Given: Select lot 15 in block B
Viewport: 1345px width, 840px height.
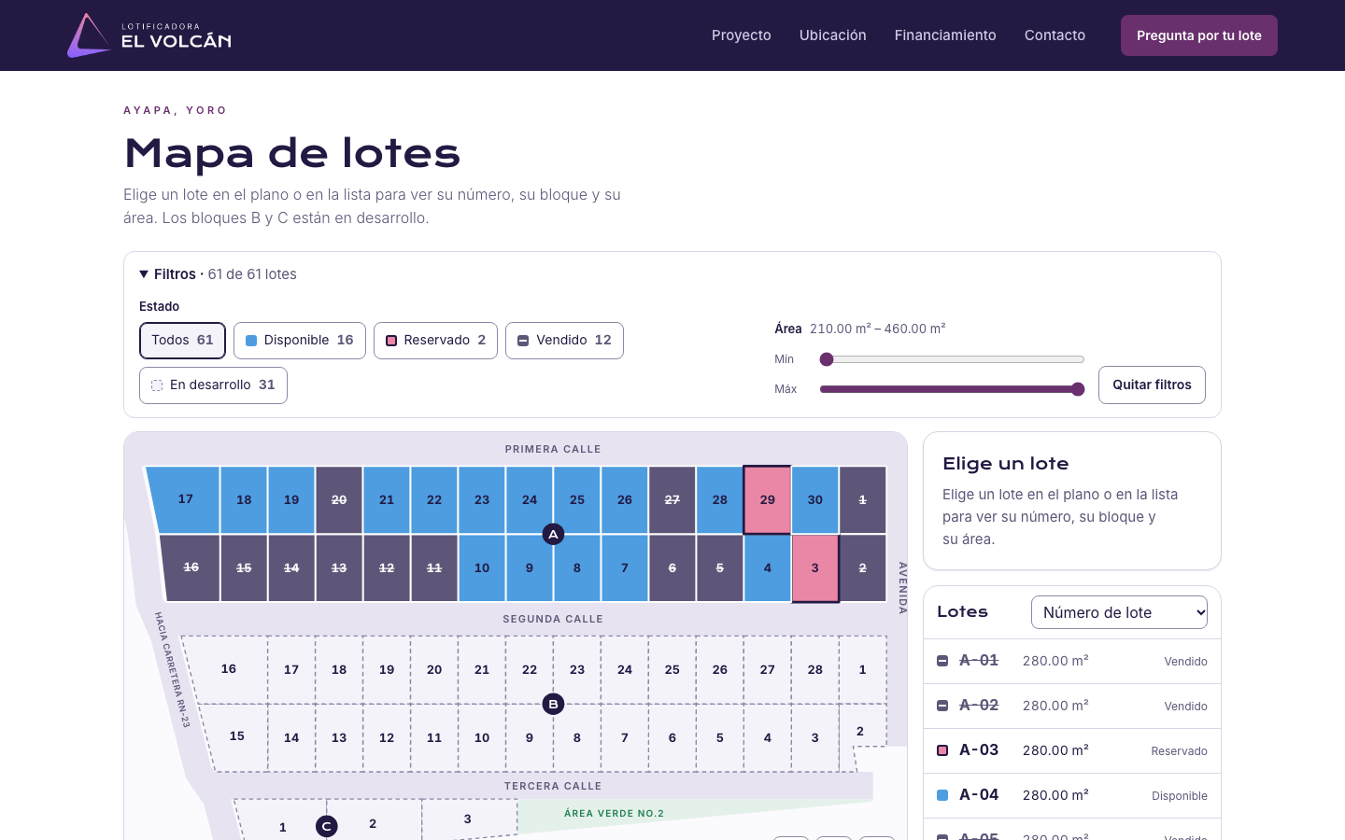Looking at the screenshot, I should click(235, 737).
